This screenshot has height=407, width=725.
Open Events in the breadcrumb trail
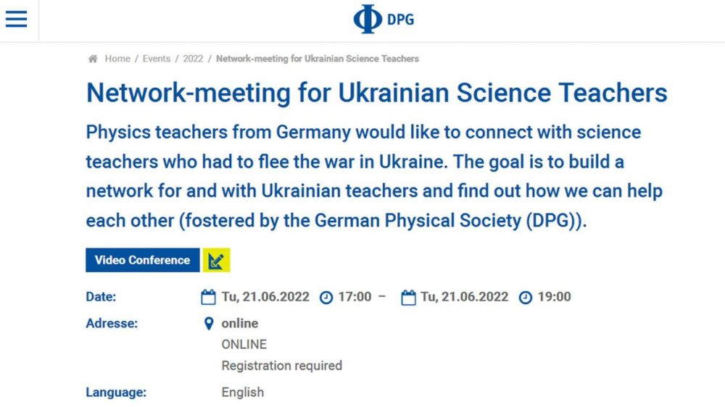pyautogui.click(x=157, y=59)
